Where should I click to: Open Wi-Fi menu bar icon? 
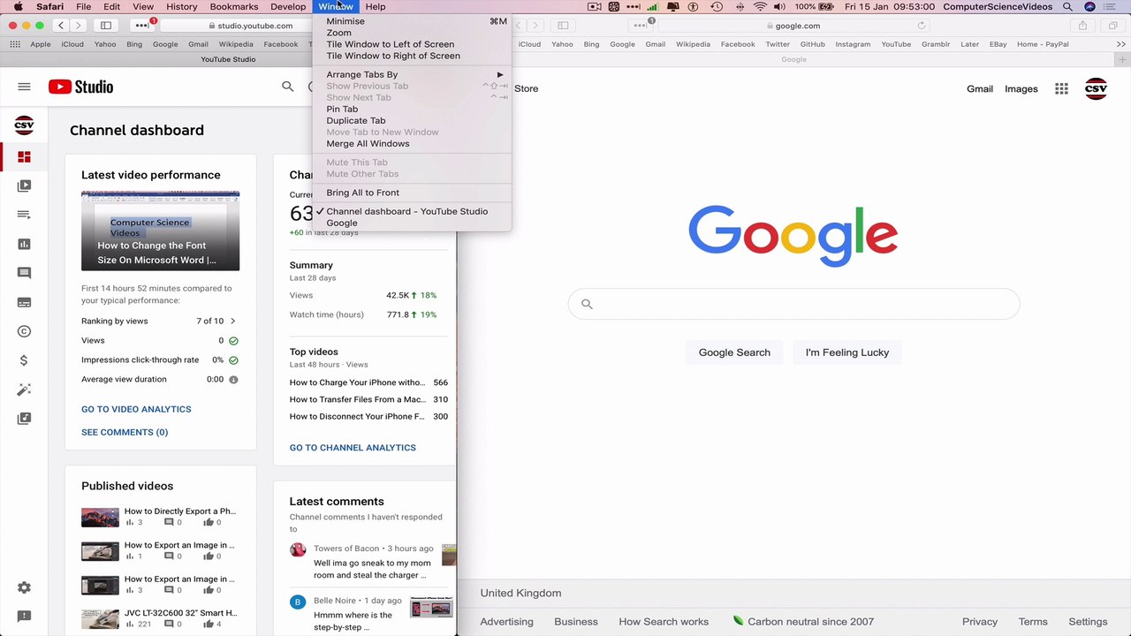[760, 6]
